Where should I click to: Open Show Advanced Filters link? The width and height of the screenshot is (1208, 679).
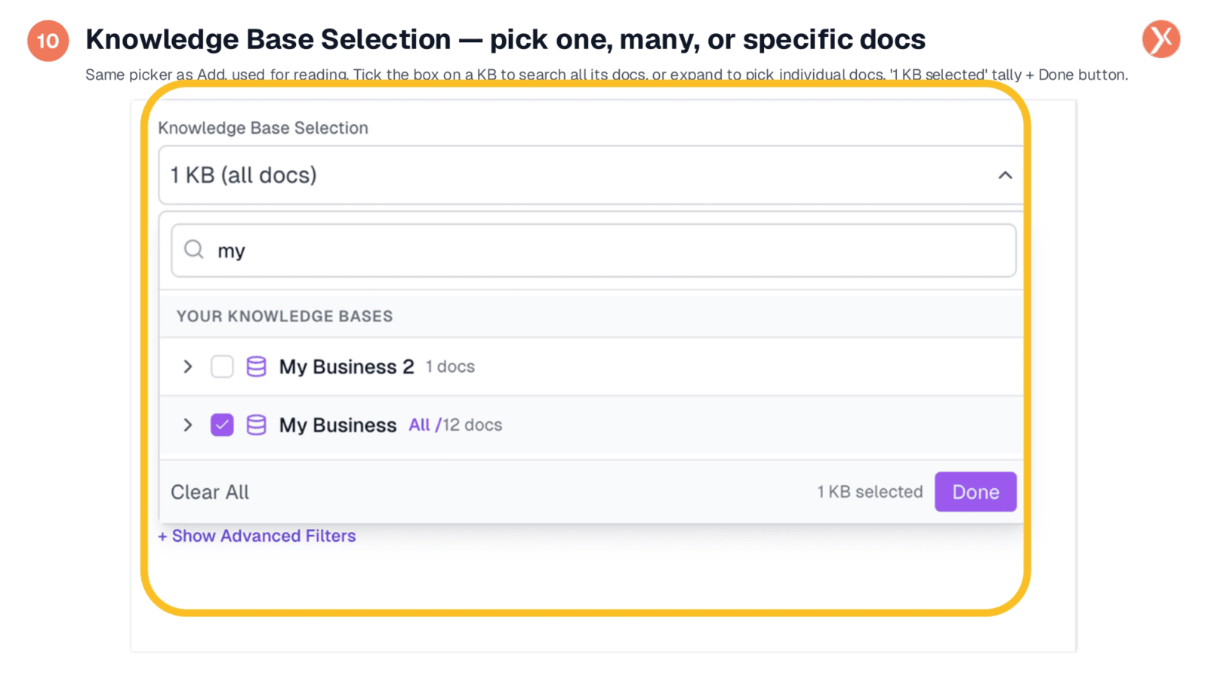(x=257, y=536)
